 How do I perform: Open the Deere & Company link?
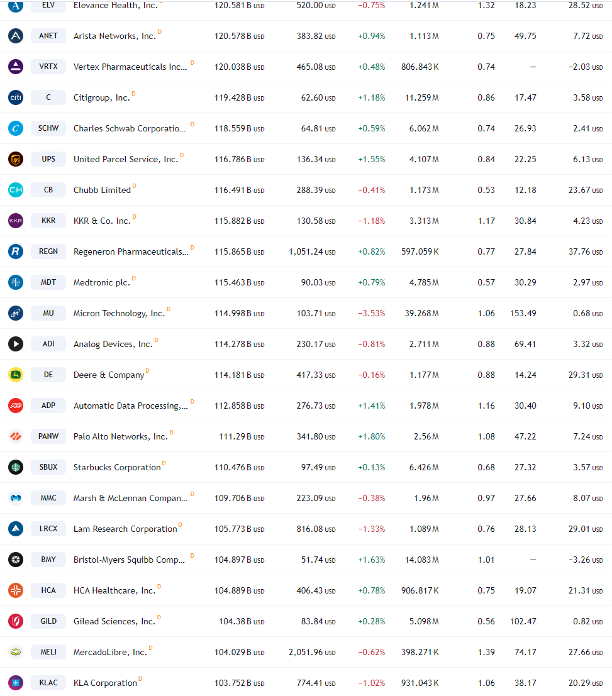[109, 375]
